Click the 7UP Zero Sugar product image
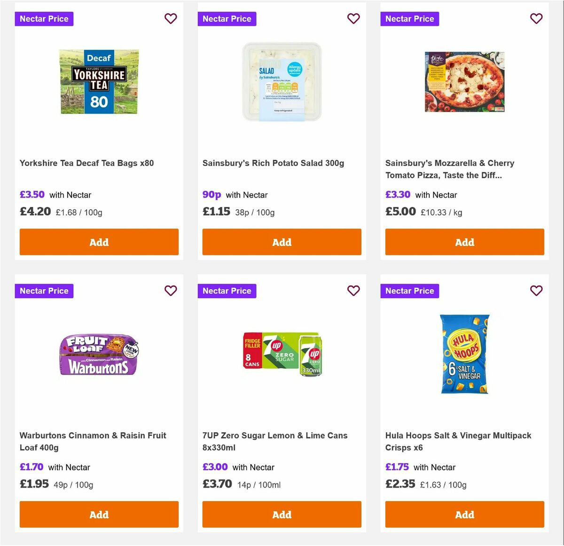This screenshot has width=564, height=546. tap(282, 354)
